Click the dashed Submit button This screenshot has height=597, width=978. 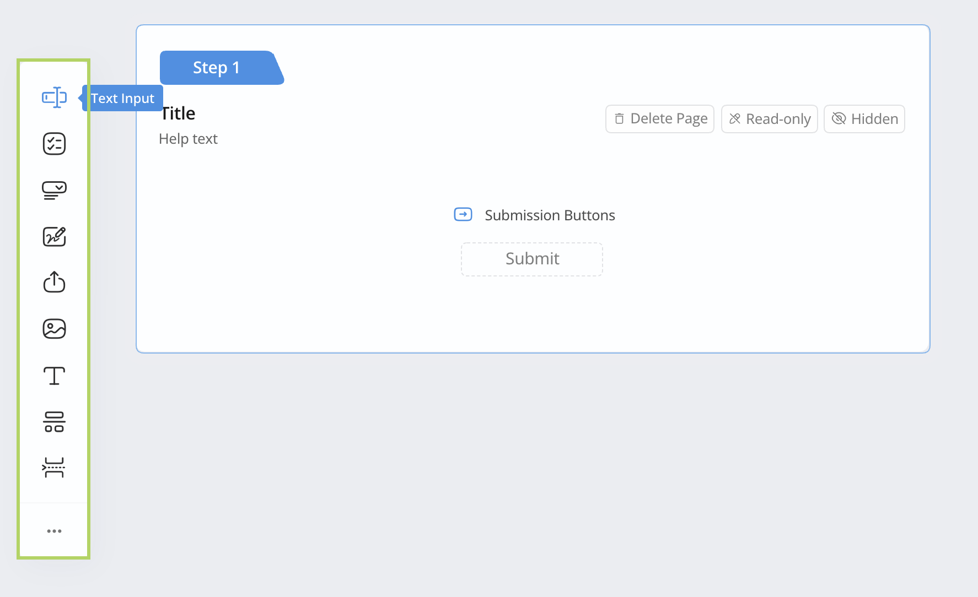coord(531,259)
